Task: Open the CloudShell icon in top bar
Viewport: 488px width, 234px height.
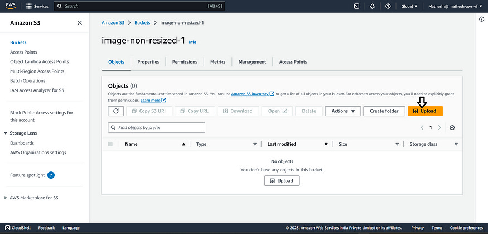Action: [357, 6]
